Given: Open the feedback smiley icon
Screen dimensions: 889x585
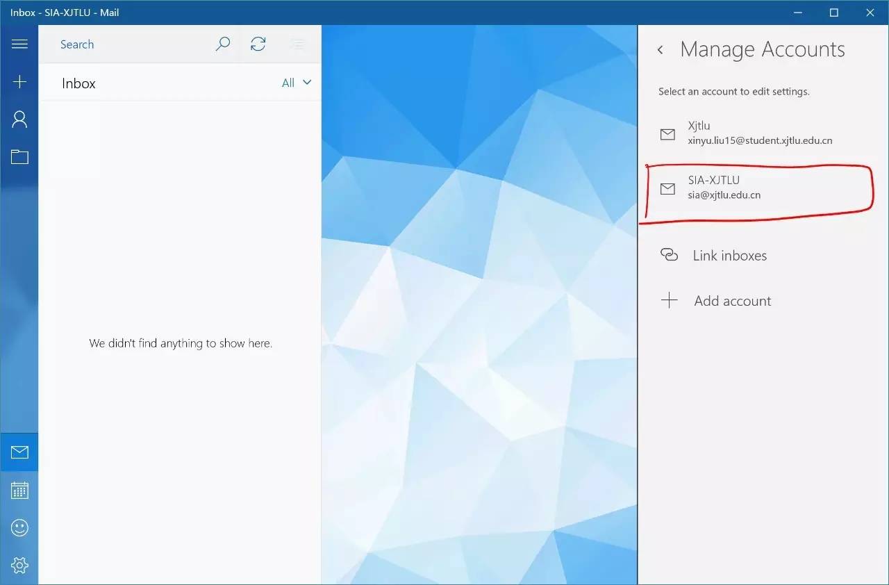Looking at the screenshot, I should click(19, 528).
